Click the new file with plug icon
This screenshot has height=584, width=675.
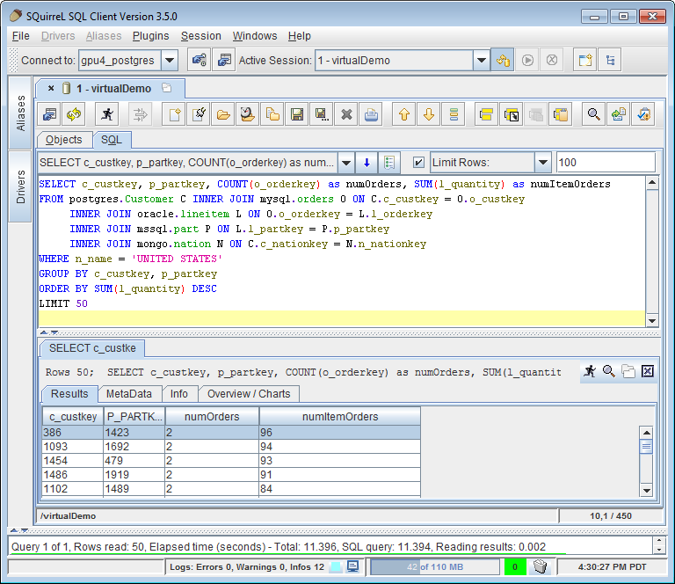(x=199, y=114)
